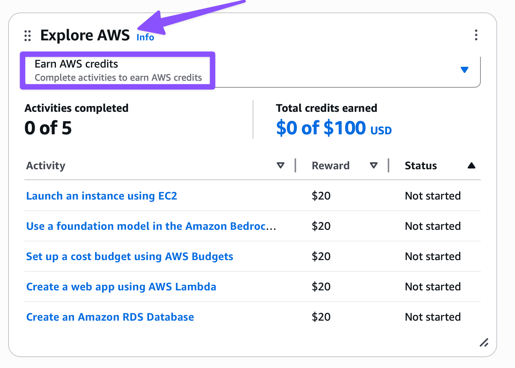Click the $0 of $100 USD credits total

tap(334, 128)
